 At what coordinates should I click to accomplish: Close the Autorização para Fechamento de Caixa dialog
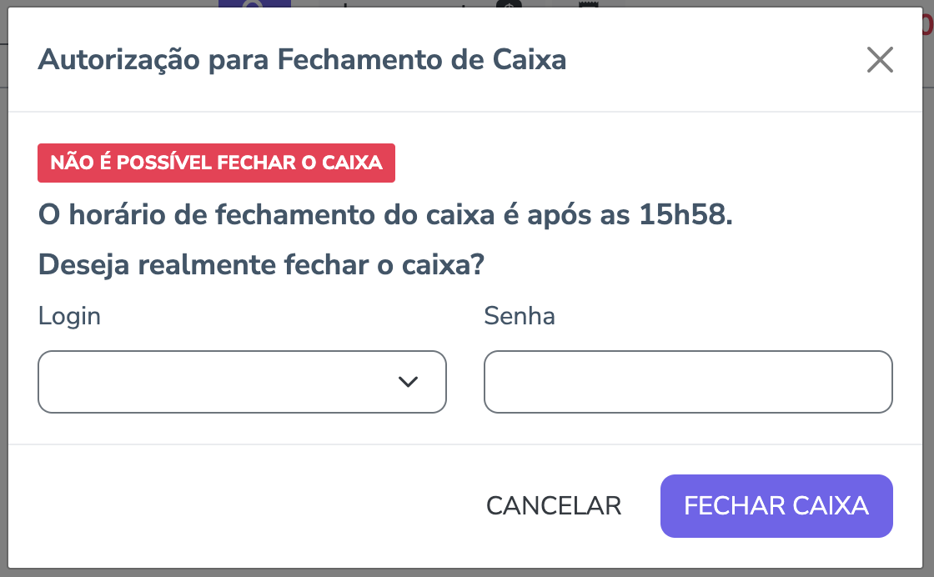[x=880, y=60]
